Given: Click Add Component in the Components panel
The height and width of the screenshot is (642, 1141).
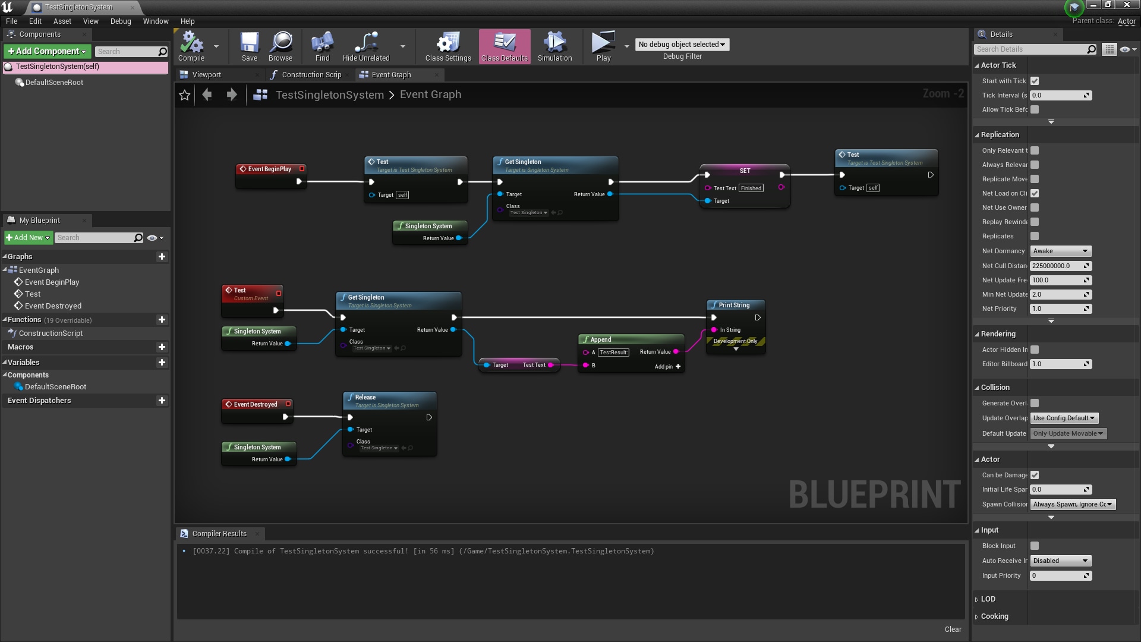Looking at the screenshot, I should coord(47,51).
